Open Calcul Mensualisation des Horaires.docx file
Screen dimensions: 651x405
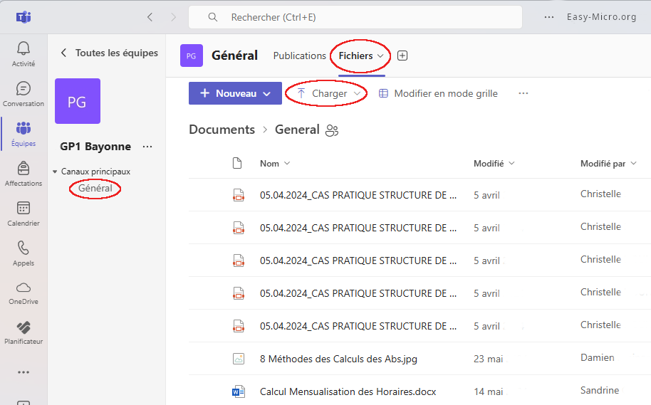pyautogui.click(x=348, y=391)
